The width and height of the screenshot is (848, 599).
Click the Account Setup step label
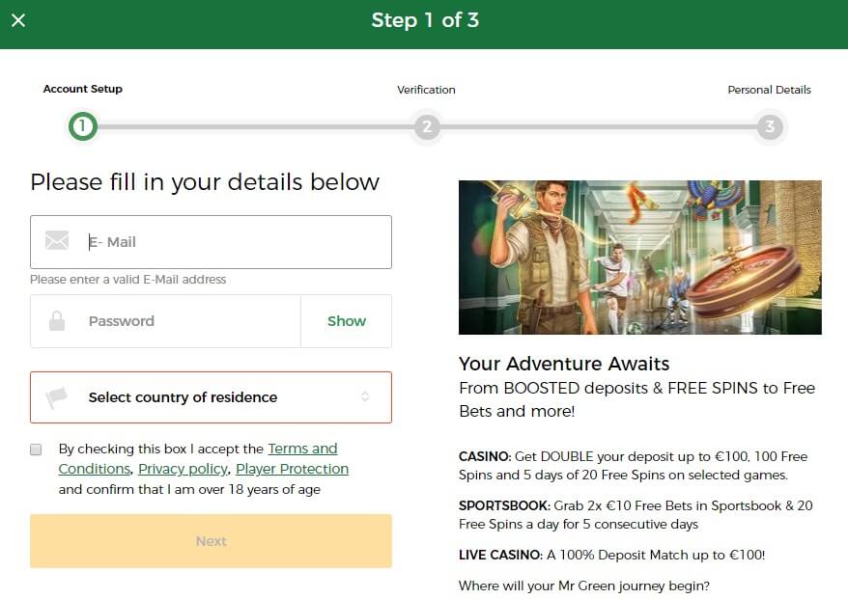coord(83,89)
